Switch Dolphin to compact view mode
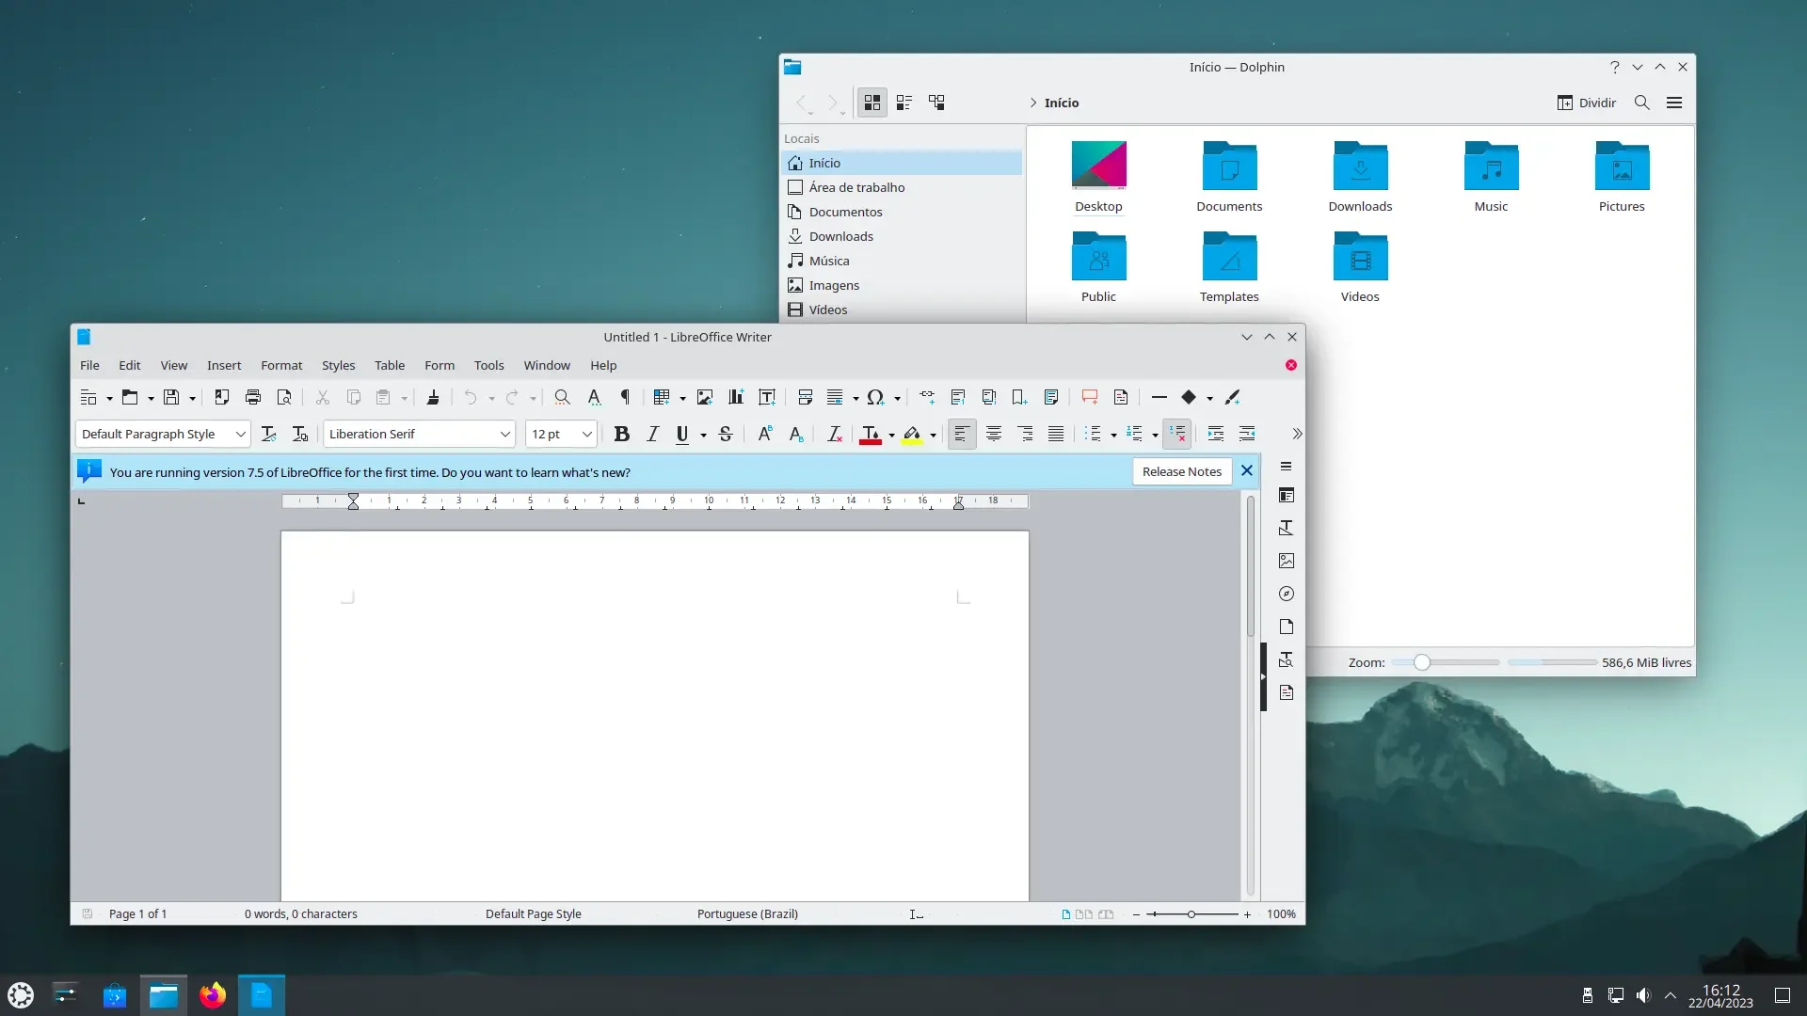The width and height of the screenshot is (1807, 1016). point(904,103)
